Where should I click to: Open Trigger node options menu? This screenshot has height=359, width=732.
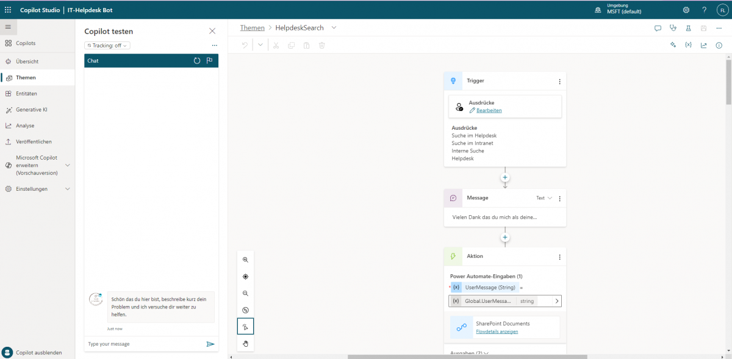tap(559, 81)
